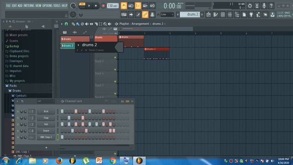Toggle typing keyboard to piano icon

[124, 14]
